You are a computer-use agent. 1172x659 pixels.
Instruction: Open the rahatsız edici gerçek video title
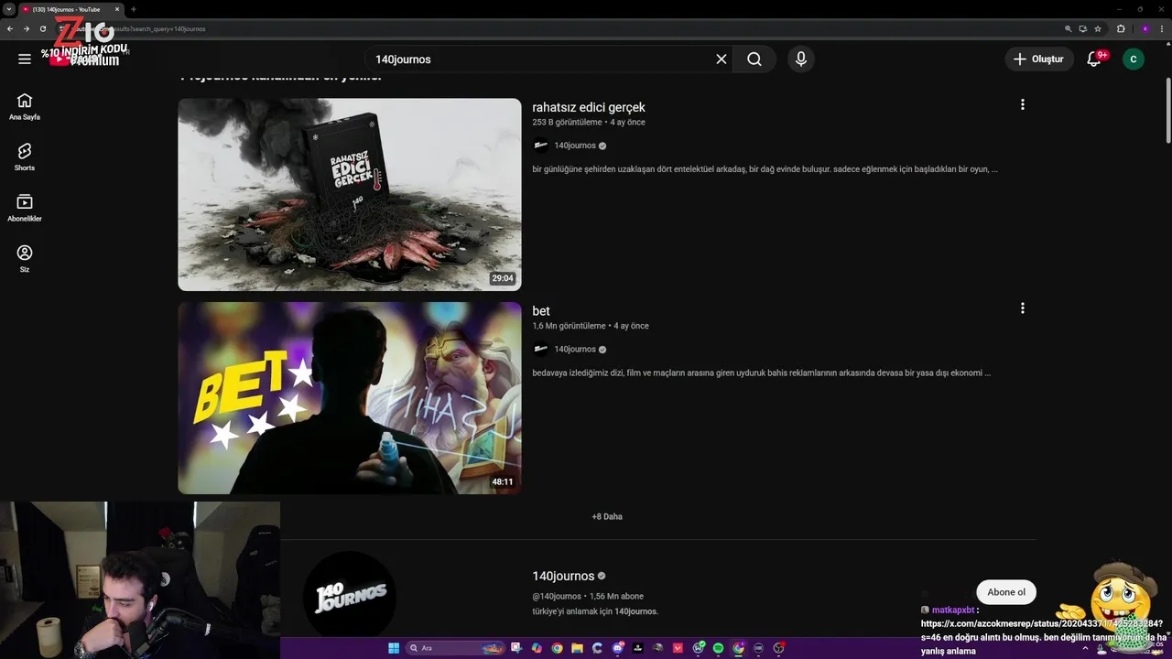[589, 107]
